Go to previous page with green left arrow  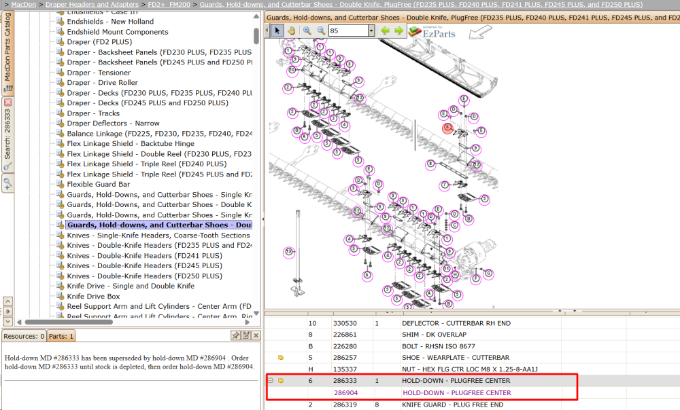tap(385, 31)
